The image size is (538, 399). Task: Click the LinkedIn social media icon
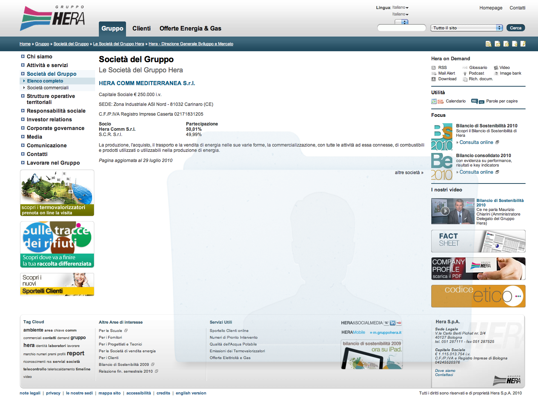pos(393,323)
